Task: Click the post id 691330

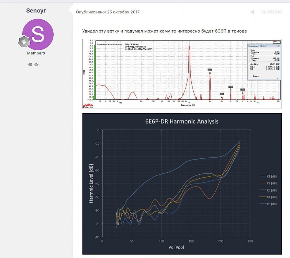Action: (x=271, y=12)
